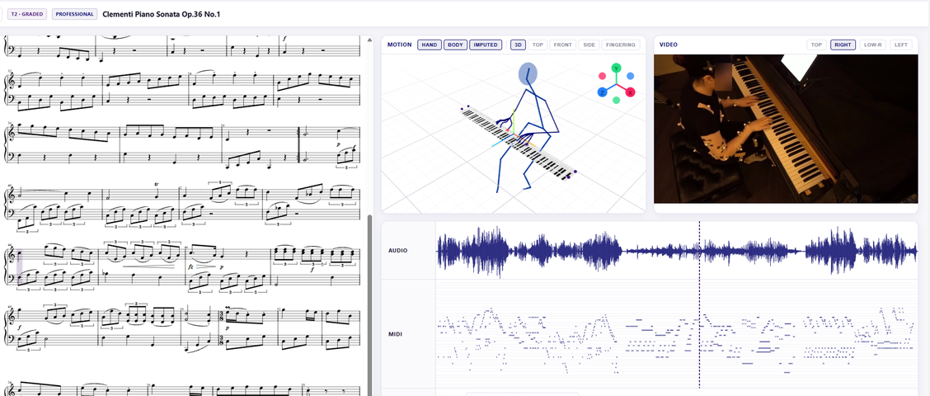Click the lower green negative gizmo dot
Image resolution: width=930 pixels, height=396 pixels.
[616, 101]
